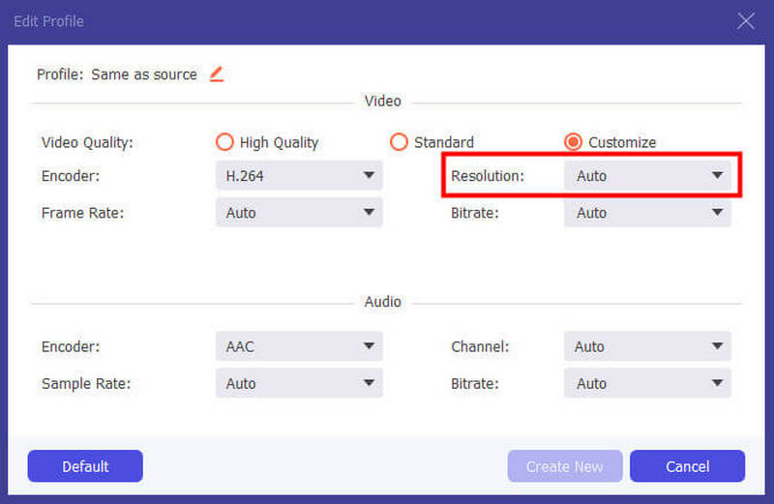Image resolution: width=774 pixels, height=504 pixels.
Task: Open the video Bitrate dropdown
Action: 647,213
